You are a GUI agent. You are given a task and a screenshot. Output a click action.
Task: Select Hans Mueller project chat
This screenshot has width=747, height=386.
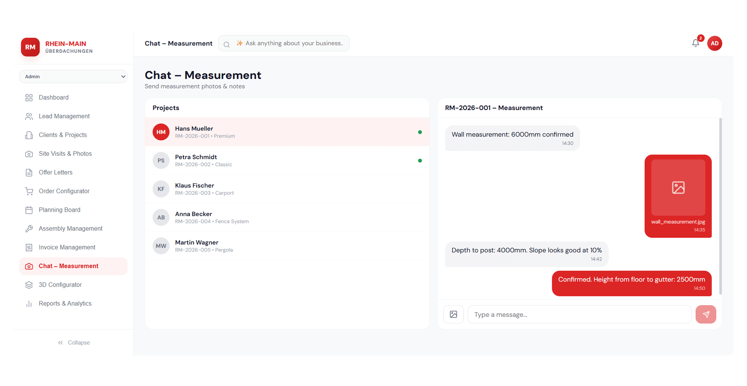pos(287,132)
